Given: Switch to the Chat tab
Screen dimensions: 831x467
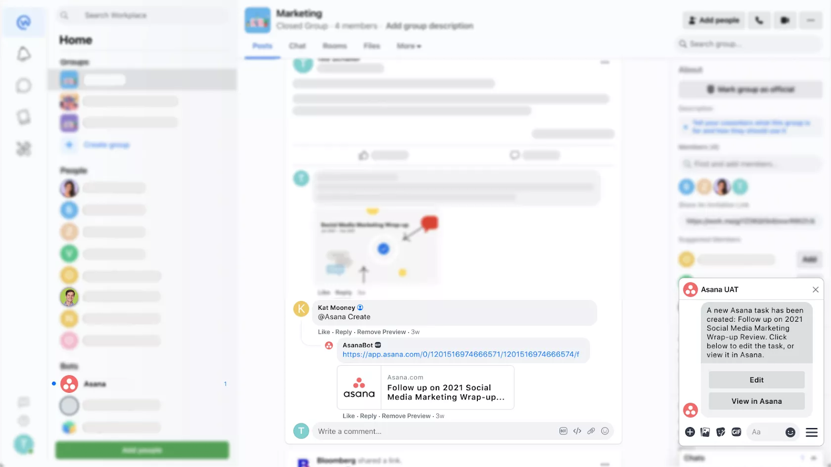Looking at the screenshot, I should tap(298, 46).
